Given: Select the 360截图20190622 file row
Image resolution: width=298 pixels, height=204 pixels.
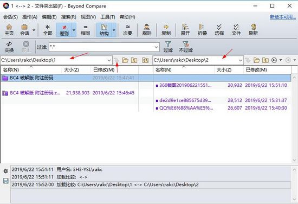Looking at the screenshot, I should [222, 85].
